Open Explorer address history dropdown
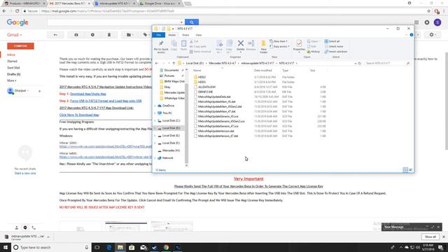 tap(355, 63)
